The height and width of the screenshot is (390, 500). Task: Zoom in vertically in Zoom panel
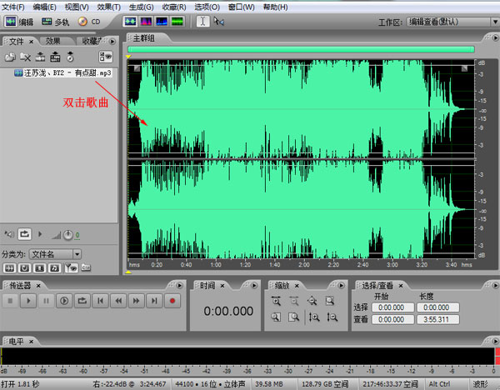coord(314,317)
